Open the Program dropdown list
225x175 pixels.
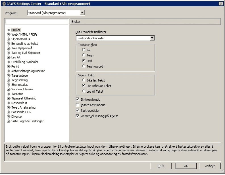coord(82,13)
